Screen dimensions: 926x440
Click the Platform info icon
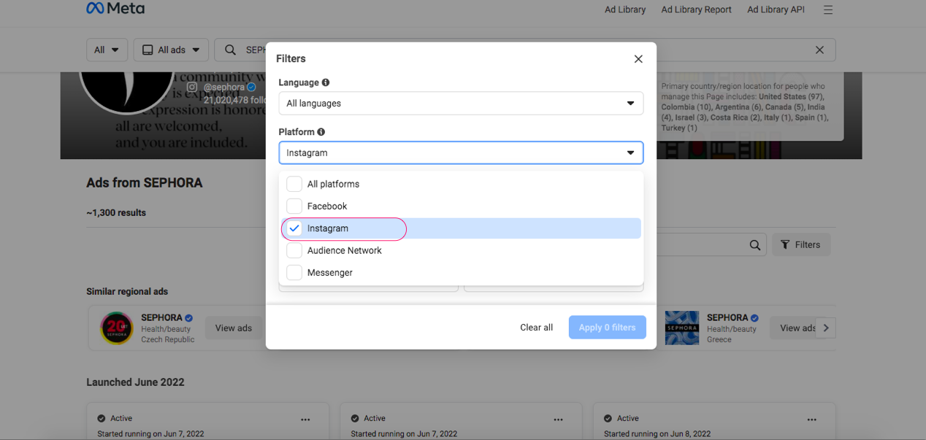pyautogui.click(x=321, y=132)
